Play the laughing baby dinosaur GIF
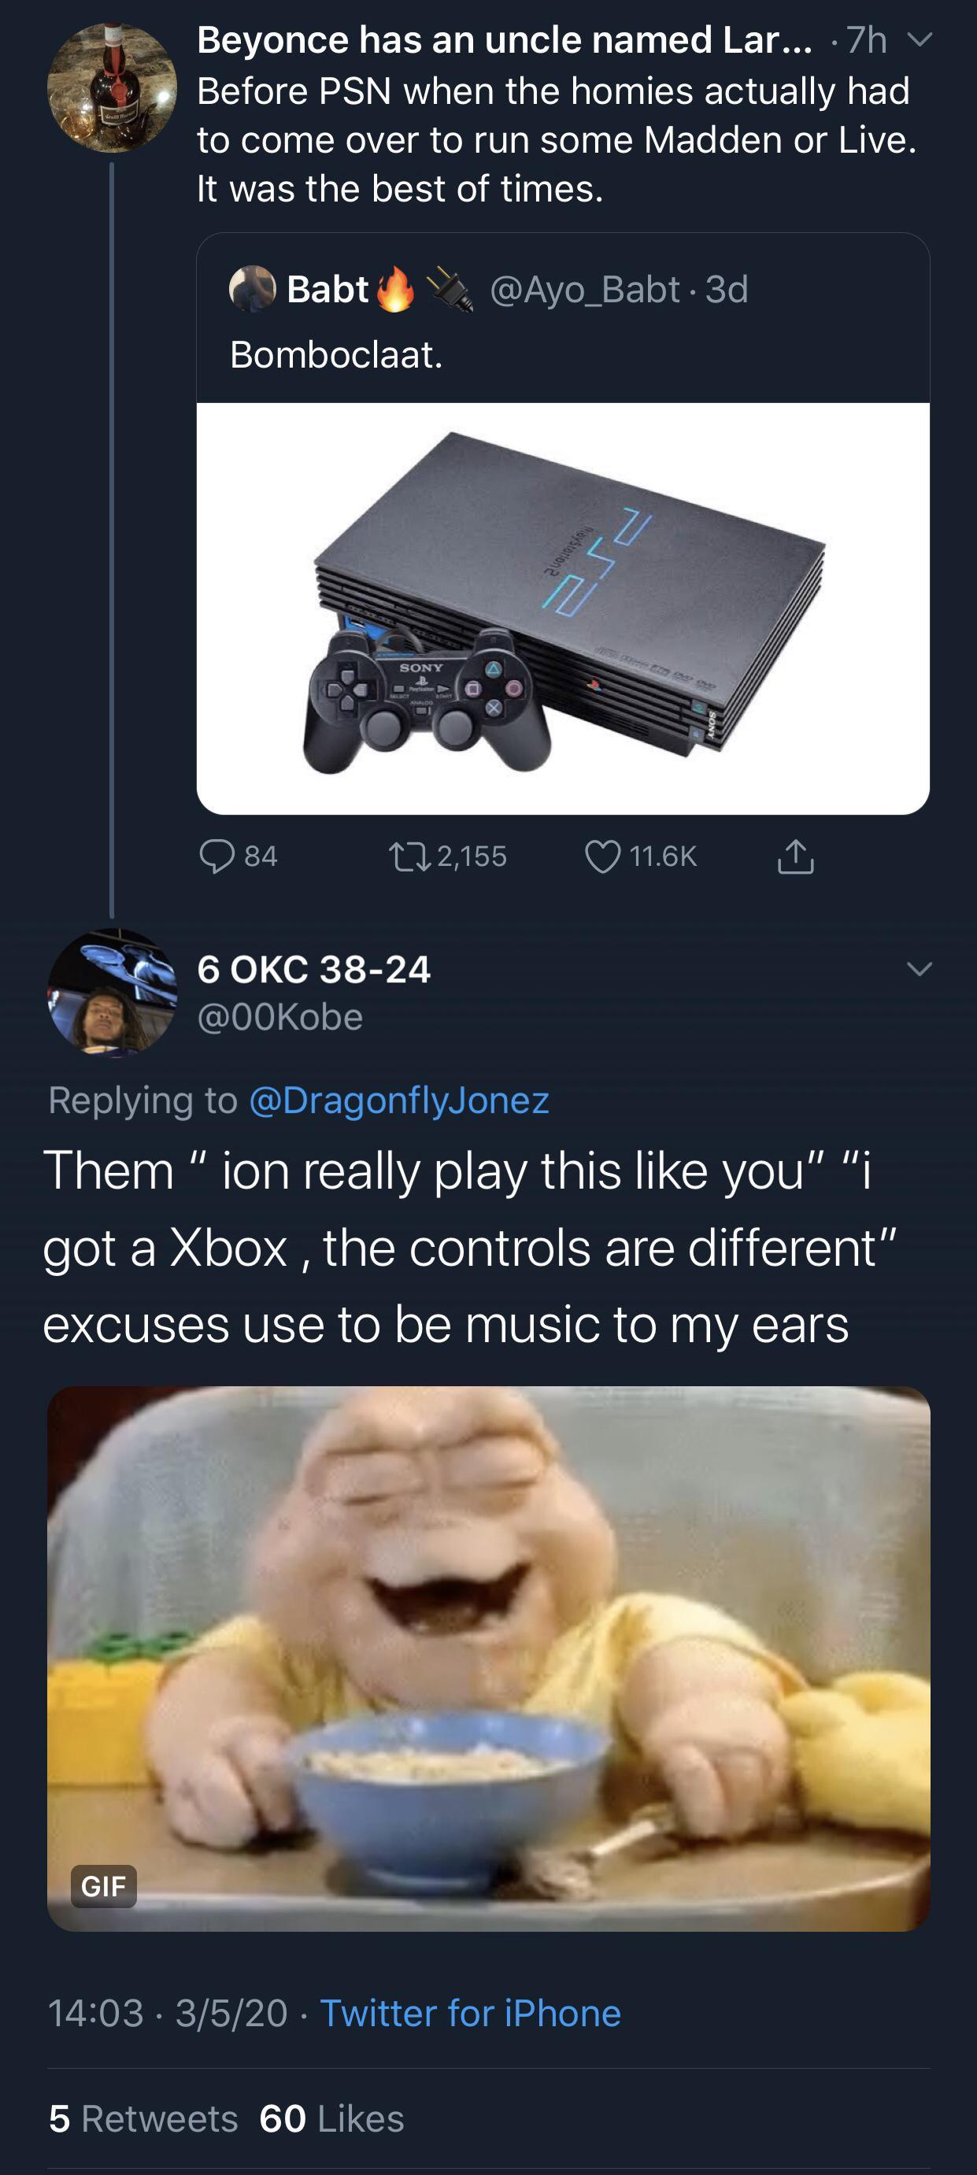This screenshot has width=977, height=2175. 489,1659
